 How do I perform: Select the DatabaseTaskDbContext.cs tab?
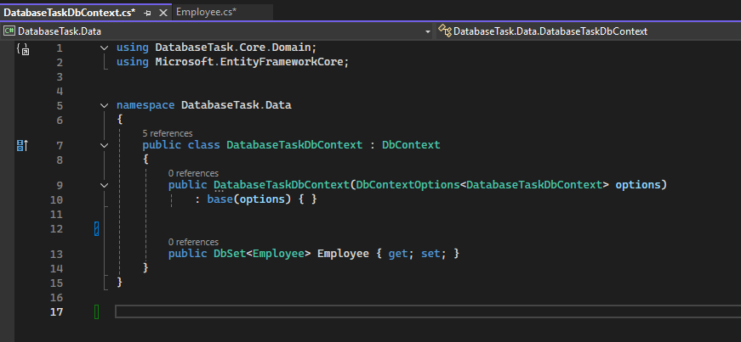click(x=68, y=12)
